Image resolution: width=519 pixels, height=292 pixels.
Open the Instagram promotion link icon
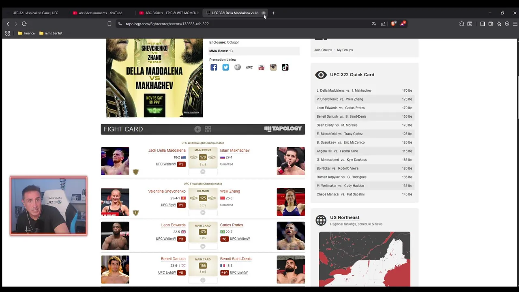tap(273, 67)
